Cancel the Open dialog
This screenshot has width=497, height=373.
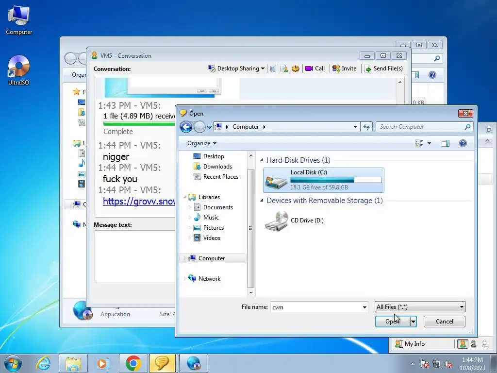tap(445, 322)
